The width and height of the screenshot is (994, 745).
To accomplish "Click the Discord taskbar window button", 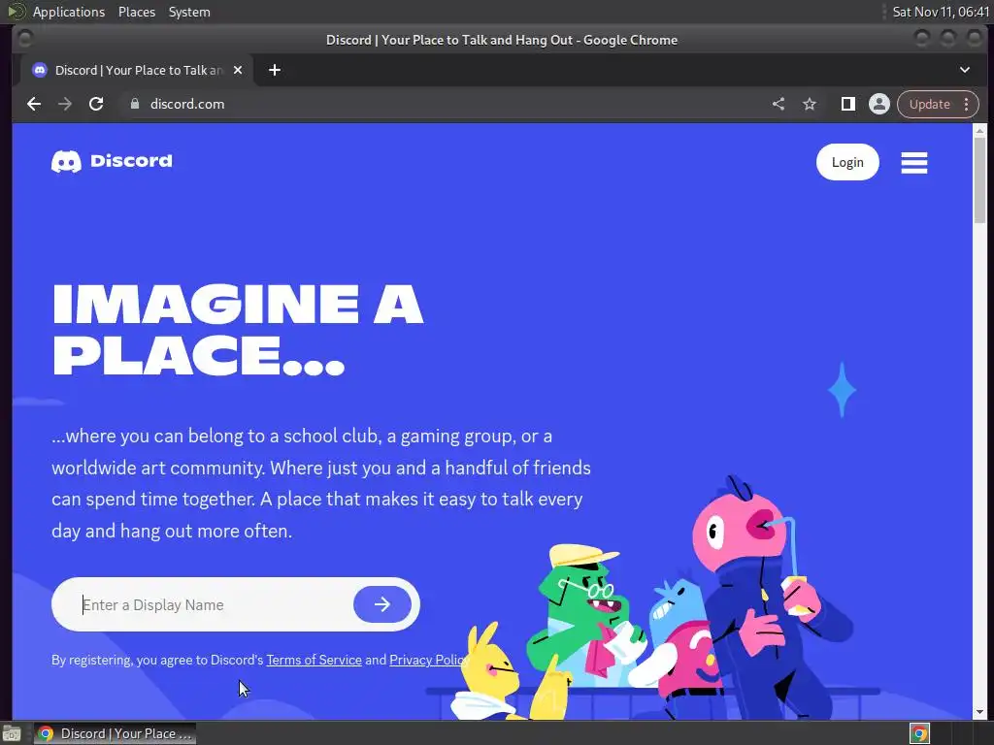I will 116,733.
